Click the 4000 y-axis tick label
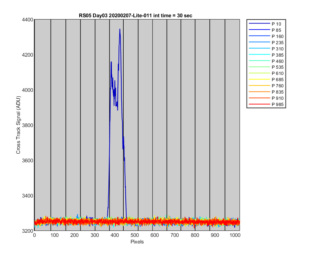The image size is (310, 259). (27, 90)
